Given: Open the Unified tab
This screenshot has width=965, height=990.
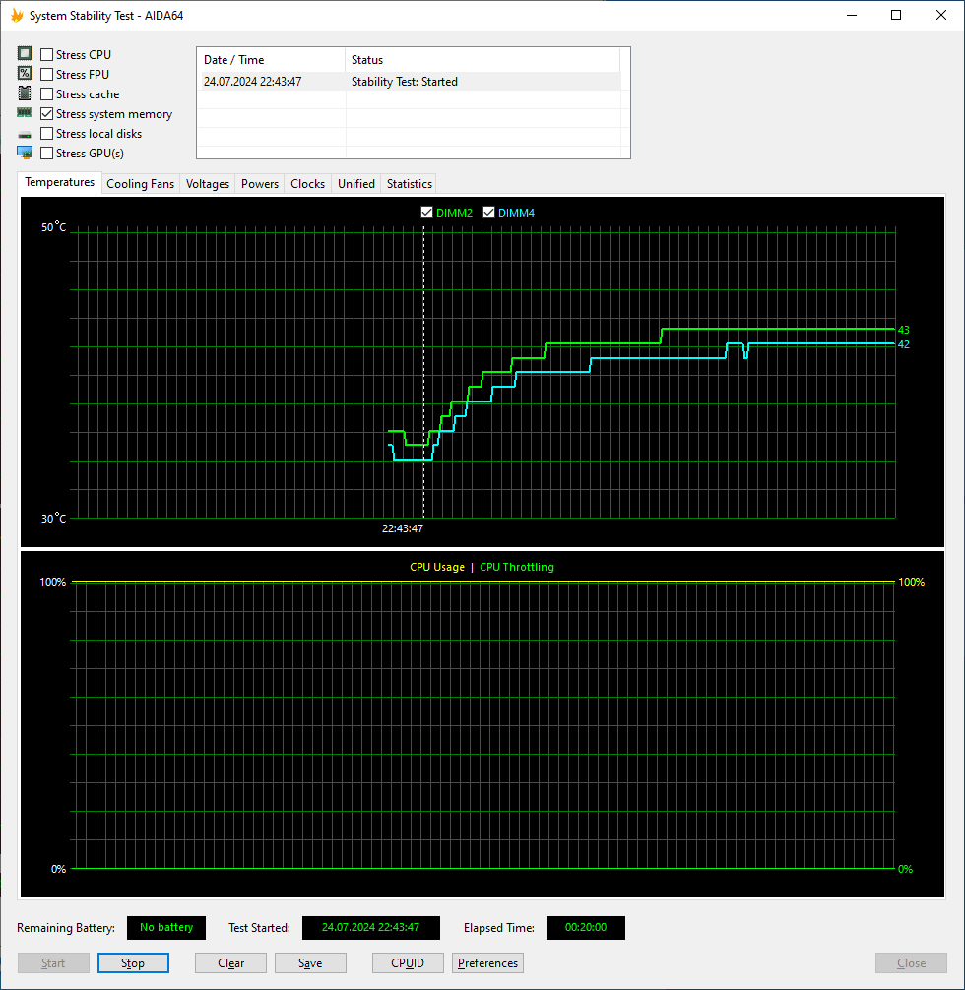Looking at the screenshot, I should (x=356, y=184).
